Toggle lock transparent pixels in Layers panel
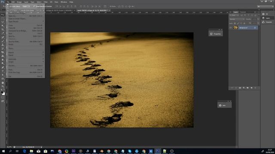Viewport: 275px width, 154px height. (x=235, y=23)
